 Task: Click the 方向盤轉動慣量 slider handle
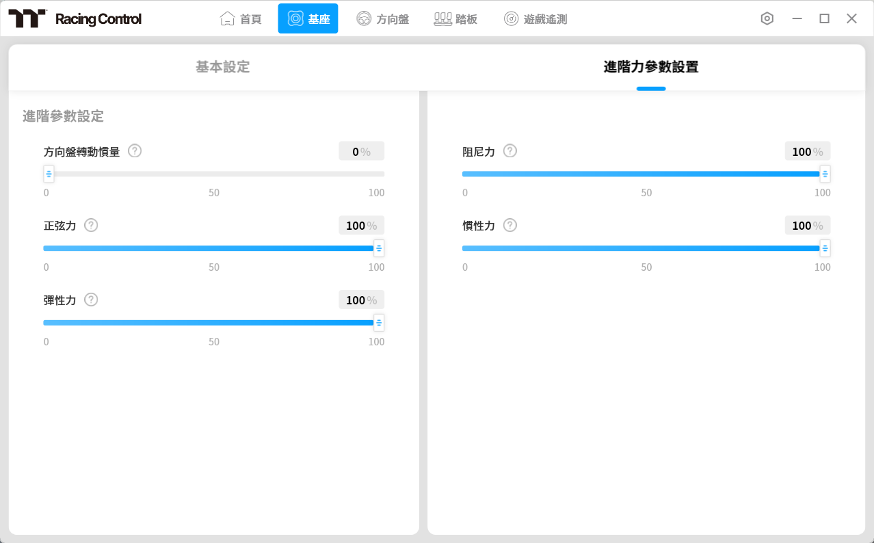click(49, 174)
